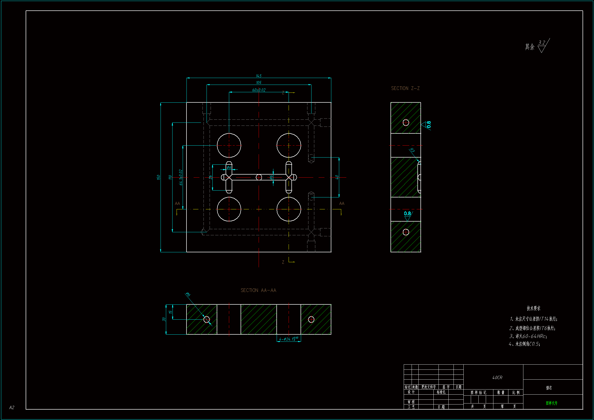Click the 比例 cell in title block
Viewport: 594px width, 420px height.
(x=515, y=393)
